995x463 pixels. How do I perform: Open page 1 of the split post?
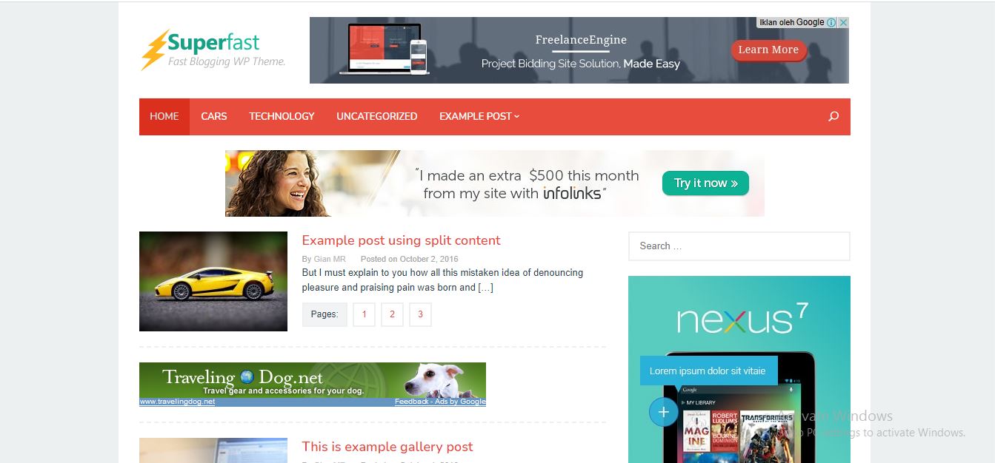point(364,314)
